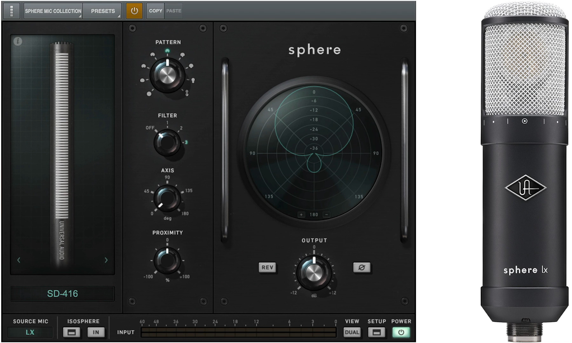This screenshot has height=343, width=572.
Task: Toggle the phase invert button
Action: pos(362,267)
